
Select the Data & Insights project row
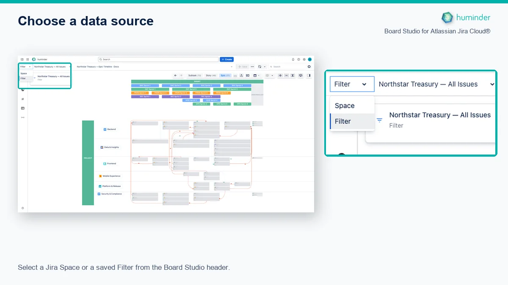coord(110,147)
